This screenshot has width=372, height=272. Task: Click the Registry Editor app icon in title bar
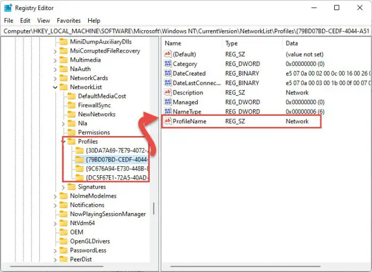click(7, 8)
